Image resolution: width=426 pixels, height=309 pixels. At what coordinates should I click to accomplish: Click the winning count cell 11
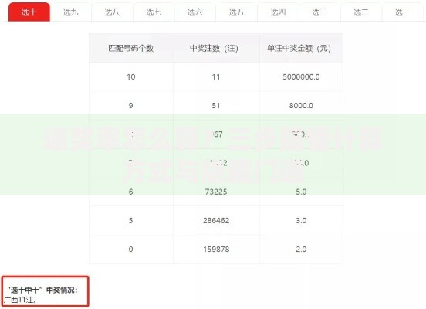(x=216, y=77)
